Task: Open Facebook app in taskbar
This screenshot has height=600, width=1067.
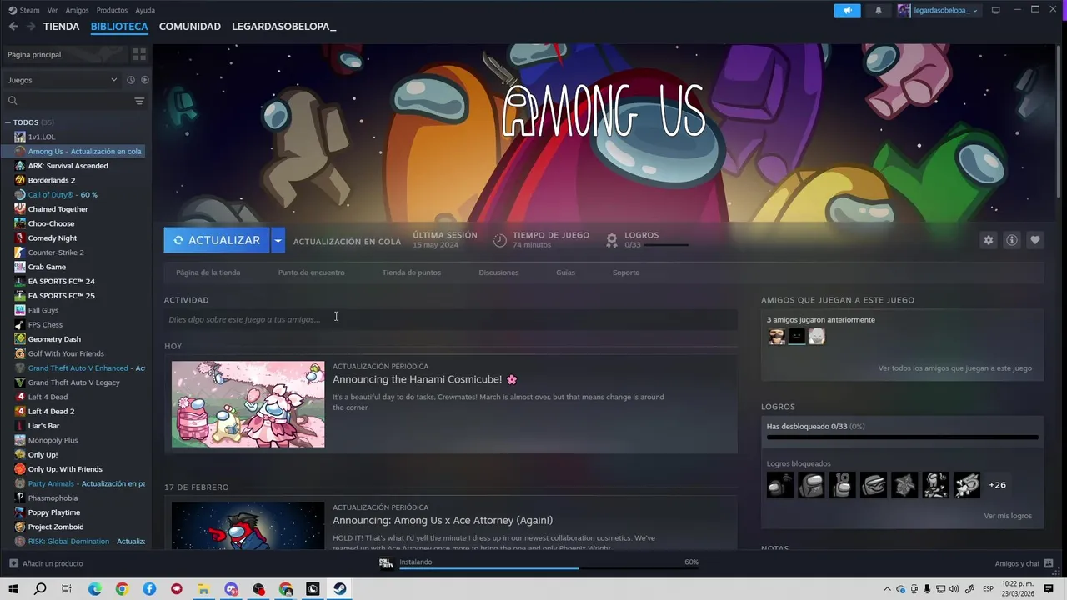Action: coord(149,589)
